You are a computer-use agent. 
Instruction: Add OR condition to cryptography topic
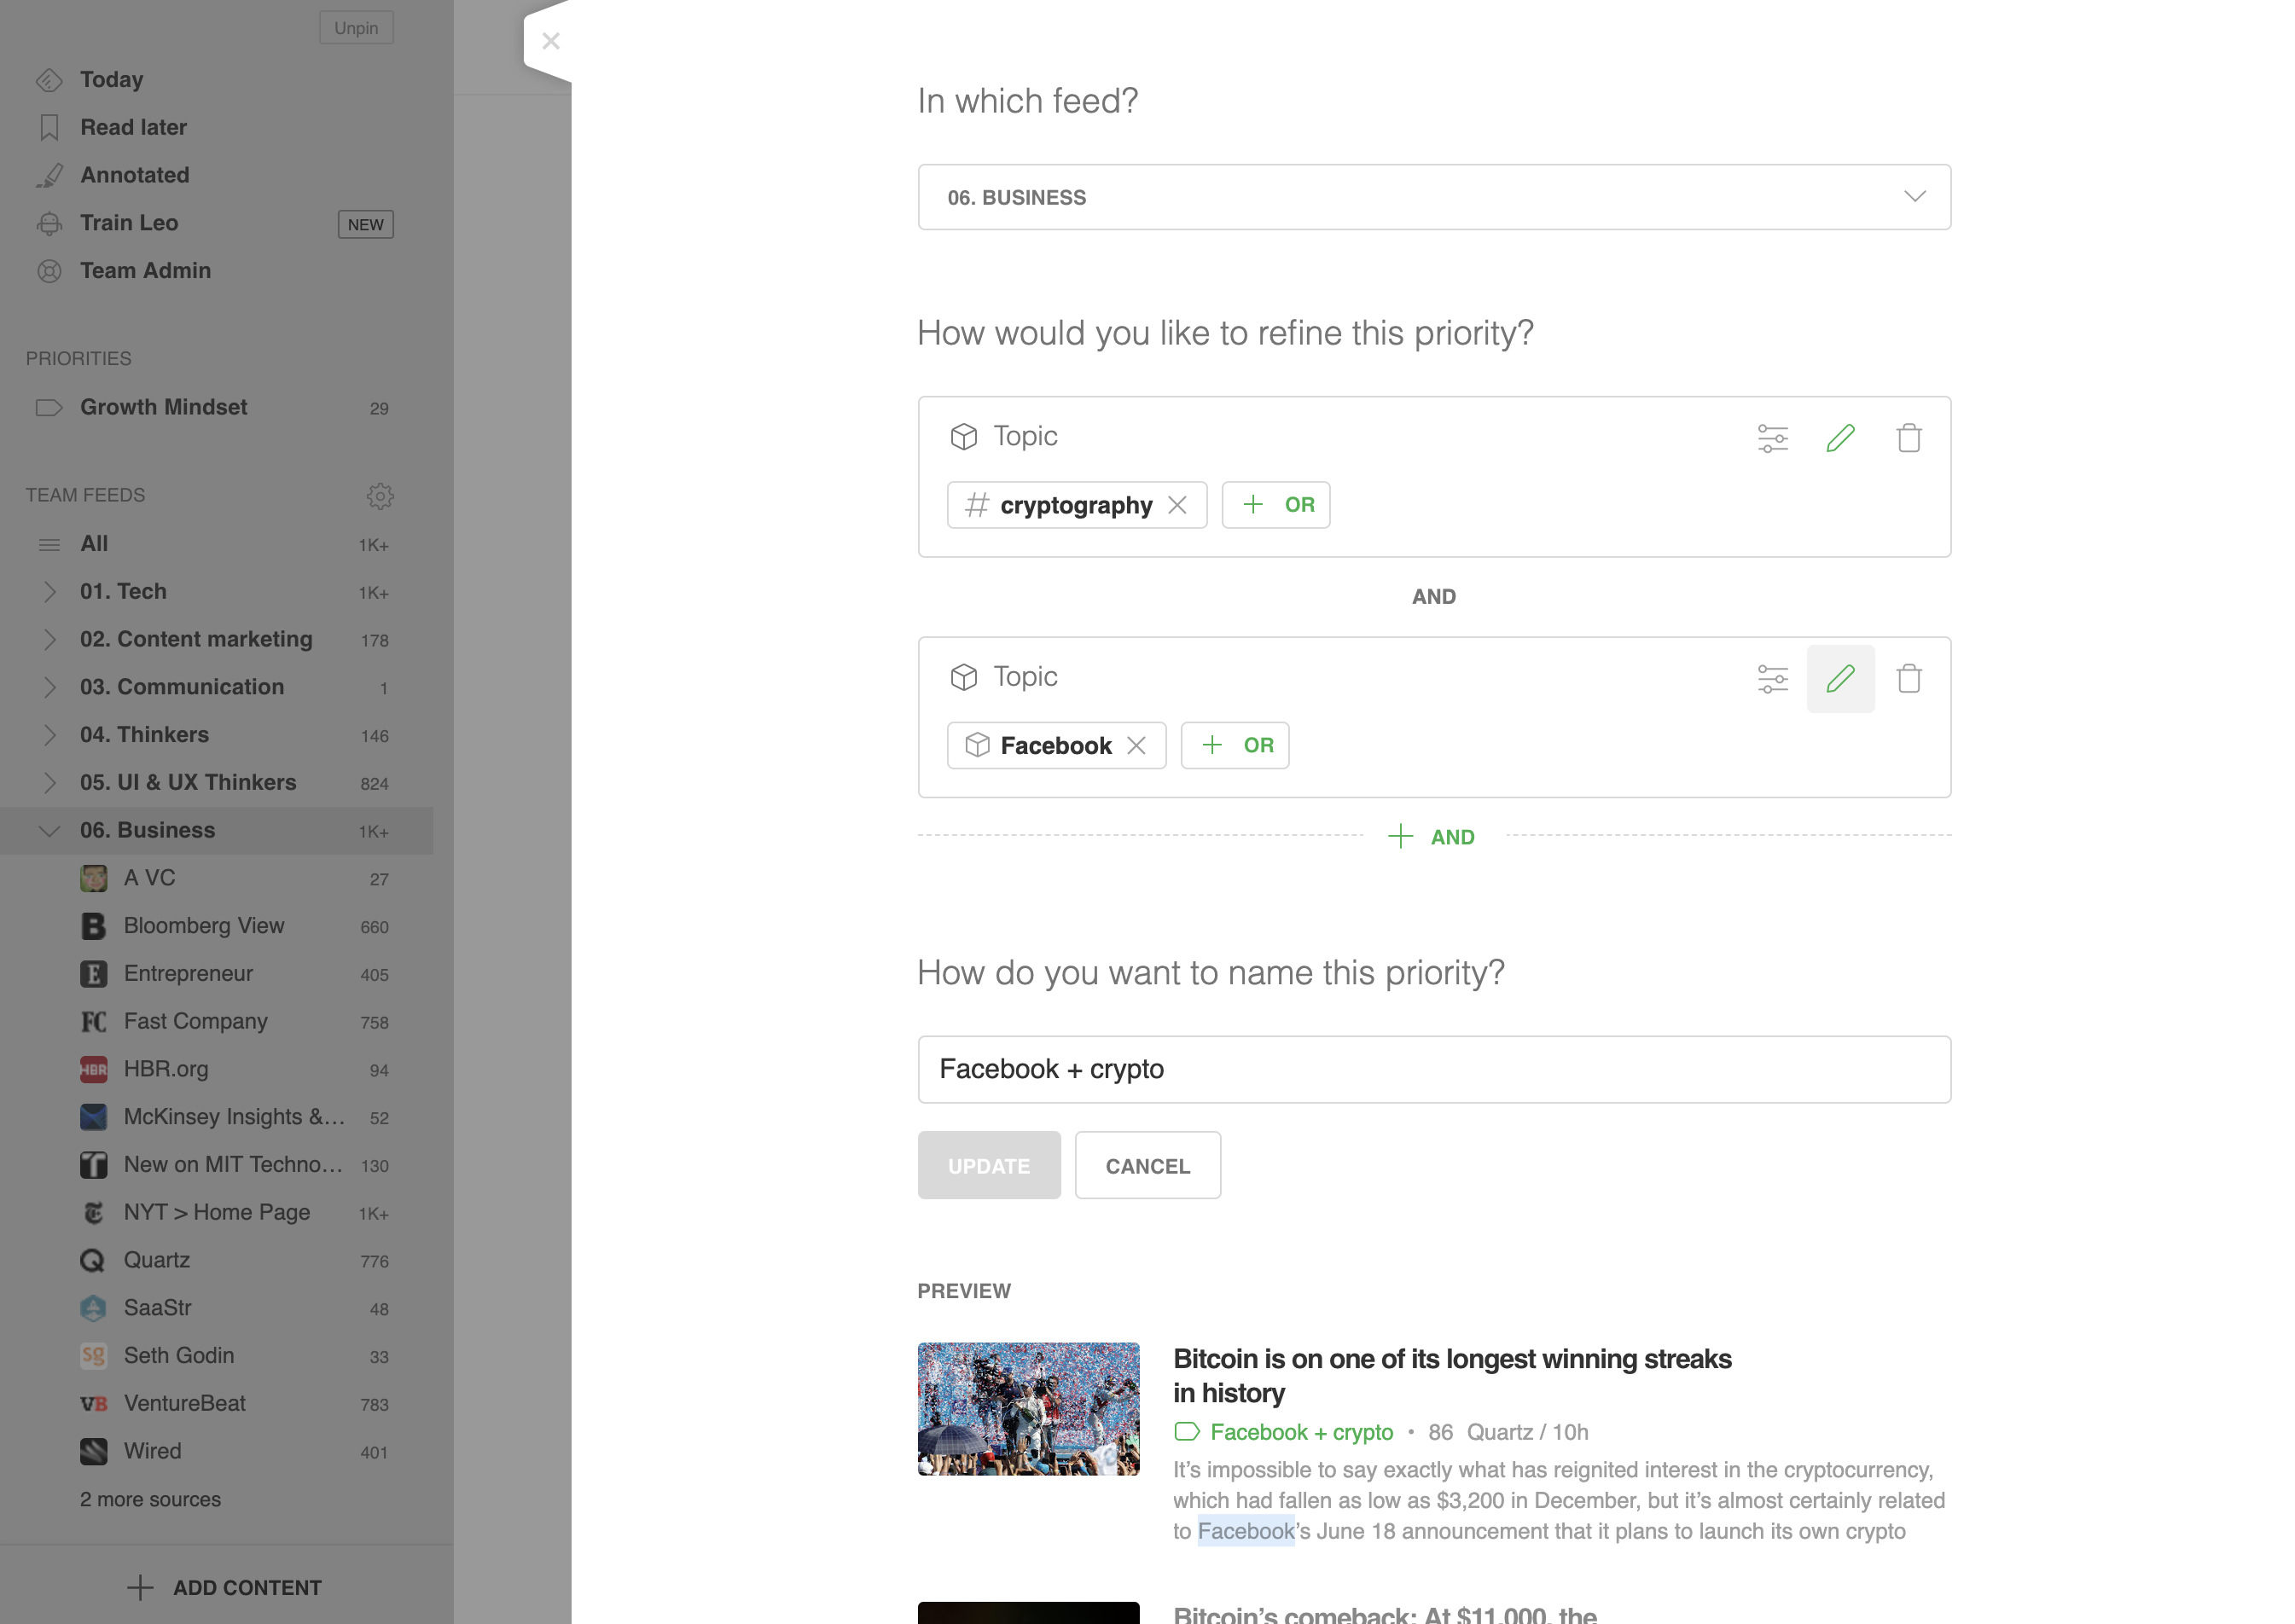1275,505
